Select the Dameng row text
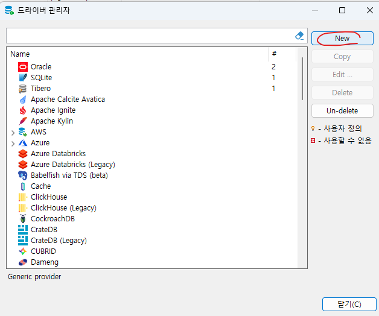 click(45, 262)
